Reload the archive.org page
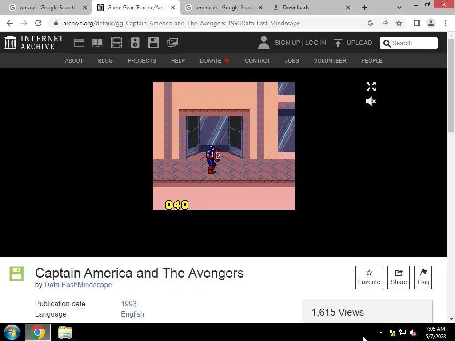 [x=38, y=23]
